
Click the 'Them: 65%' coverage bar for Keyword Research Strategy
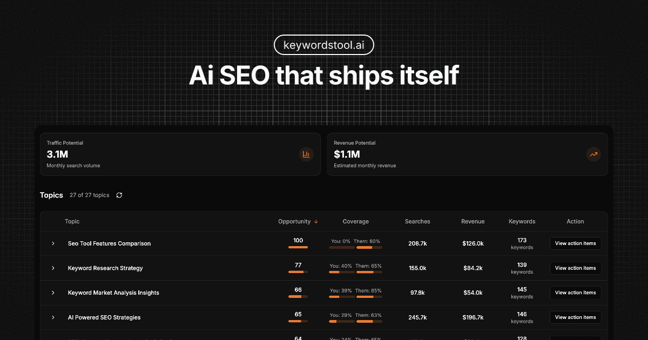click(369, 272)
